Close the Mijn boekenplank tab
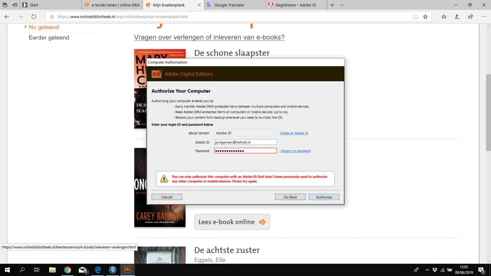The width and height of the screenshot is (491, 276). click(199, 5)
